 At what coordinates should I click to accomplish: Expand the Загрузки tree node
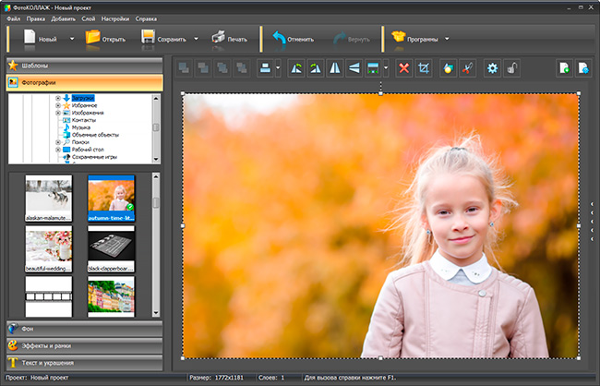click(x=58, y=98)
